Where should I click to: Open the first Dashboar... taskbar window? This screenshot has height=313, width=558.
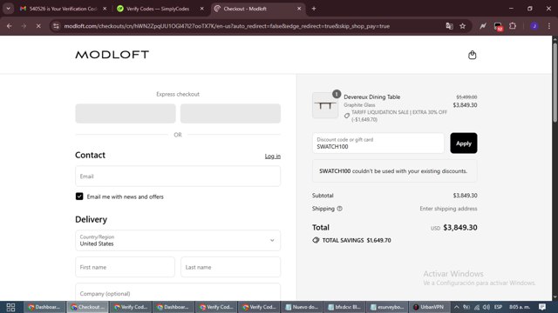pyautogui.click(x=44, y=307)
